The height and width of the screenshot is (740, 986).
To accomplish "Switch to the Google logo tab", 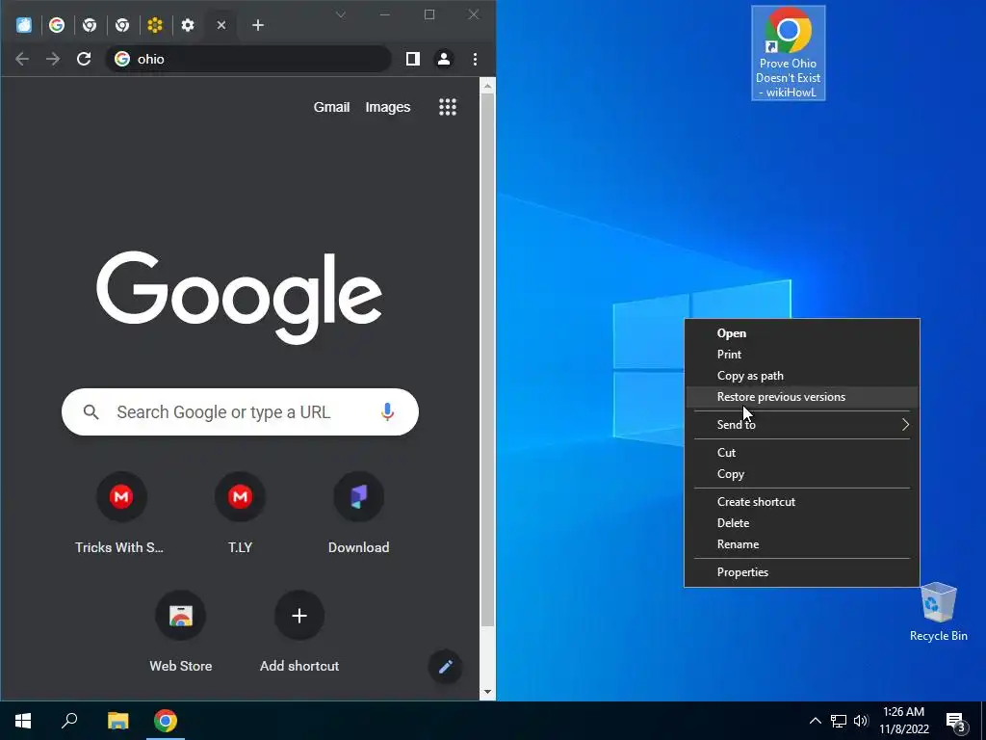I will coord(57,25).
